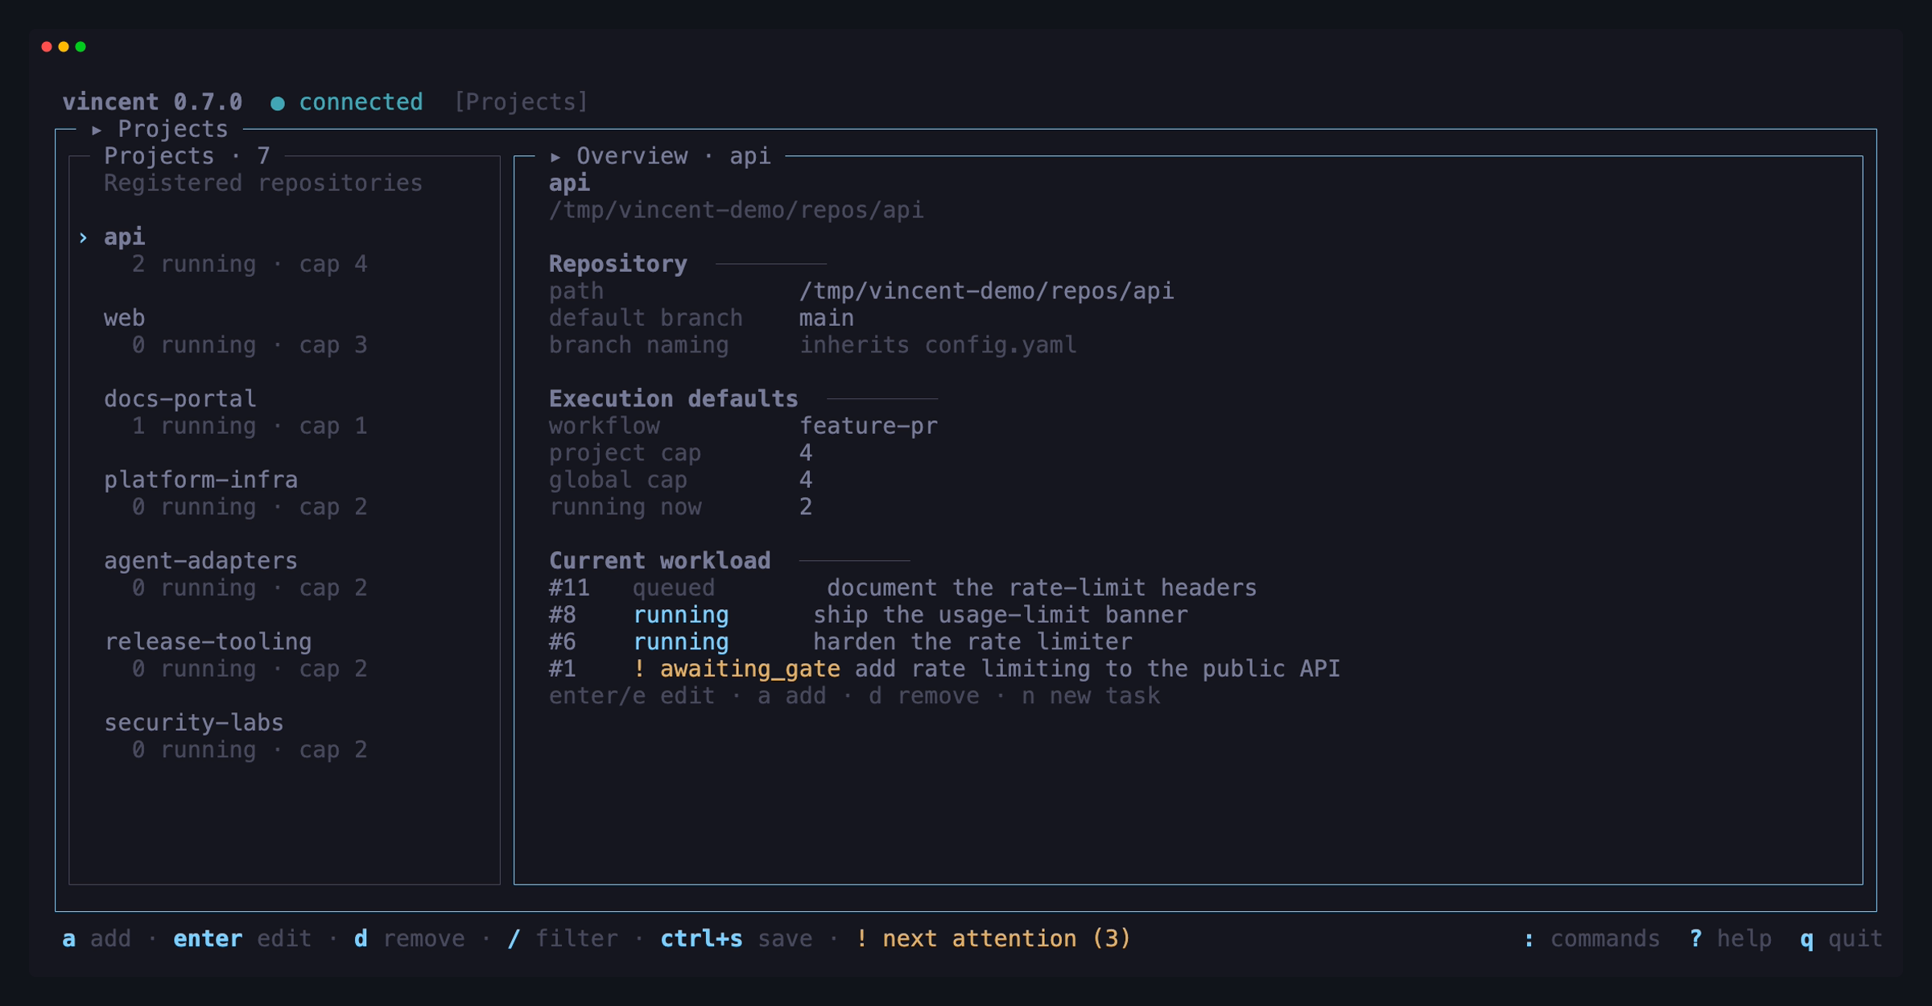Click the 'queued' status of task #11
Viewport: 1932px width, 1006px height.
pos(674,588)
